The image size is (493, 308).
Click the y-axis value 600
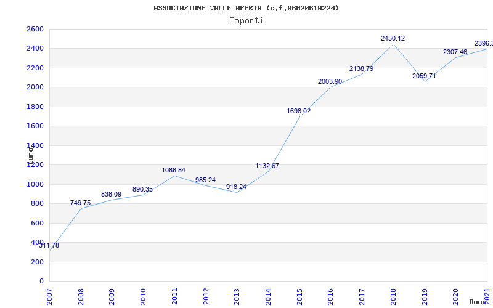tap(37, 223)
